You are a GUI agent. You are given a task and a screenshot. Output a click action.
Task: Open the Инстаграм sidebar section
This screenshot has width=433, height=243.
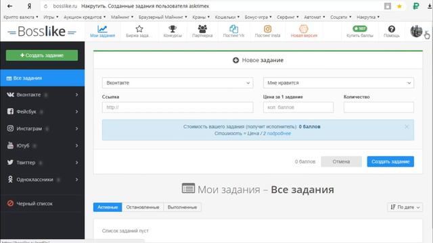pos(42,129)
